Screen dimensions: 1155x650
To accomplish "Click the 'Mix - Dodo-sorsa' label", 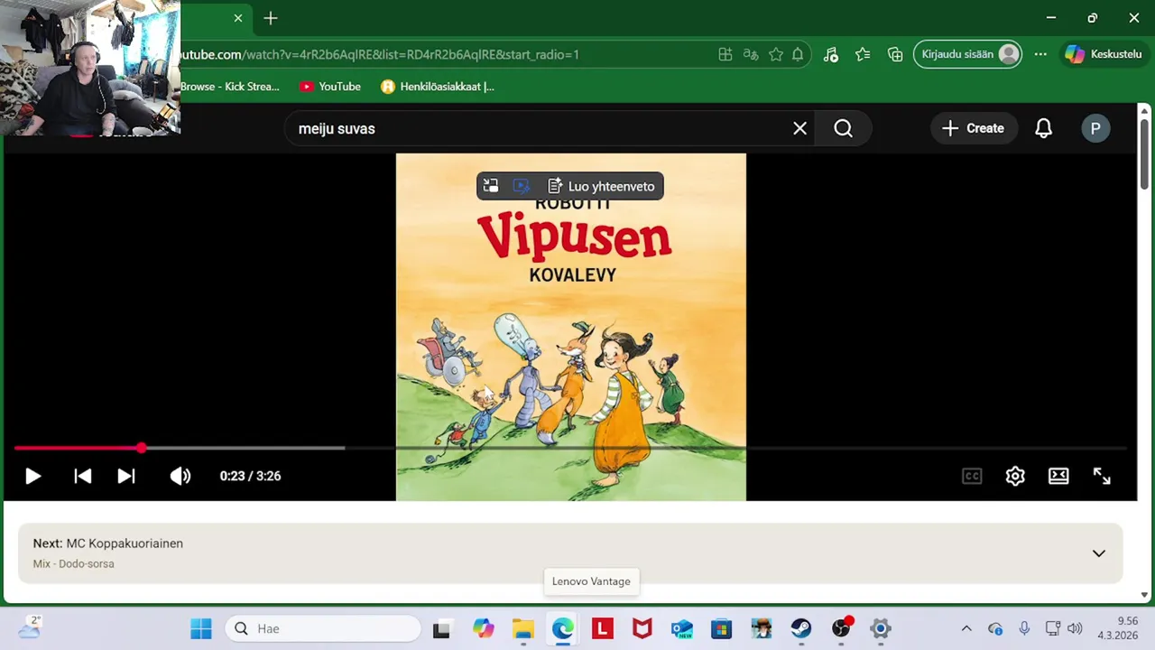I will [x=73, y=564].
